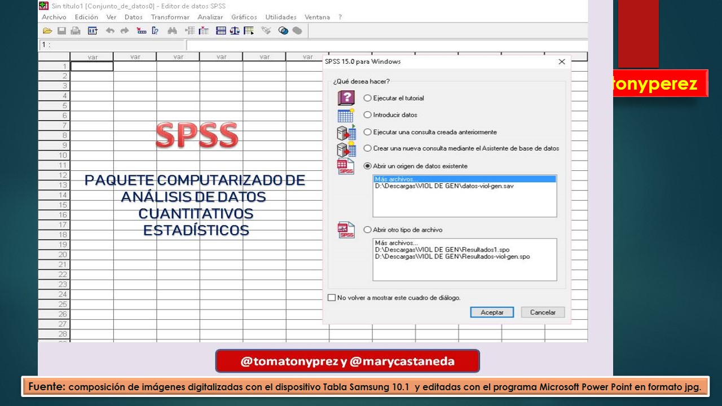This screenshot has width=722, height=406.
Task: Click the Cancelar button
Action: pos(543,312)
